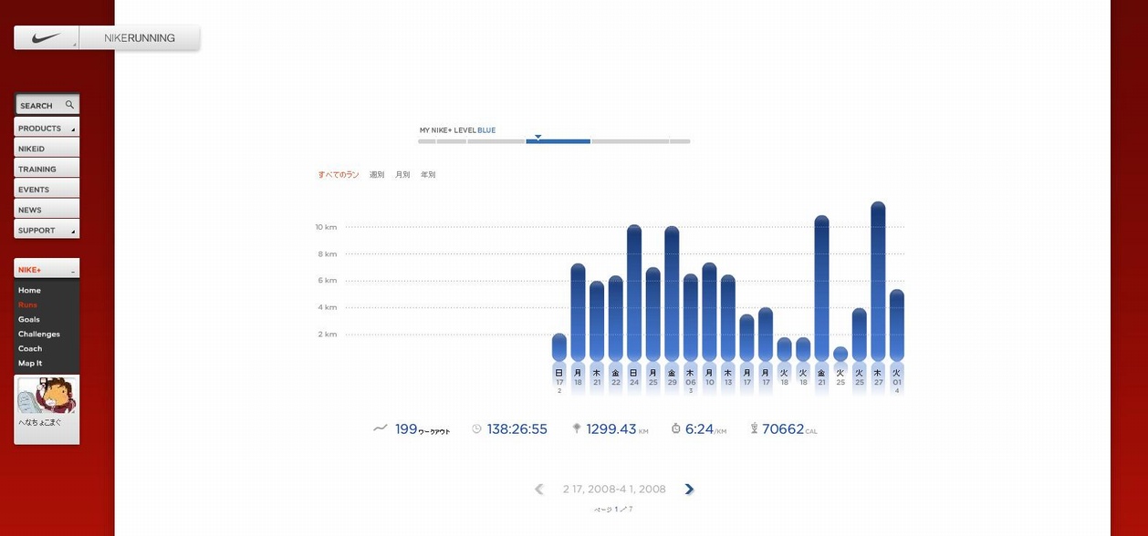Open the EVENTS menu item
This screenshot has height=536, width=1148.
47,189
